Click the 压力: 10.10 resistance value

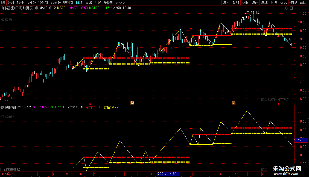click(94, 107)
